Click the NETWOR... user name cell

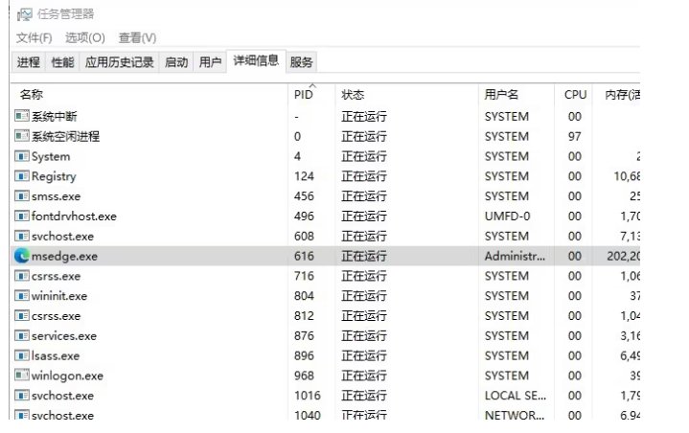coord(514,415)
